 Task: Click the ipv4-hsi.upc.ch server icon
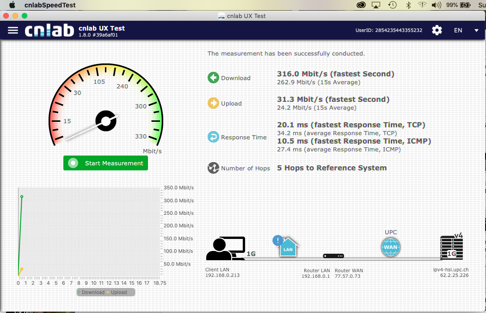tap(451, 249)
